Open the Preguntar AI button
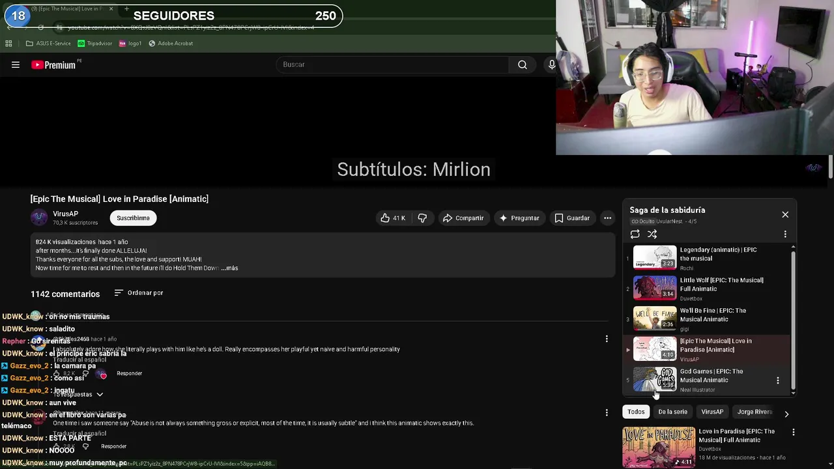The width and height of the screenshot is (834, 469). pyautogui.click(x=519, y=218)
